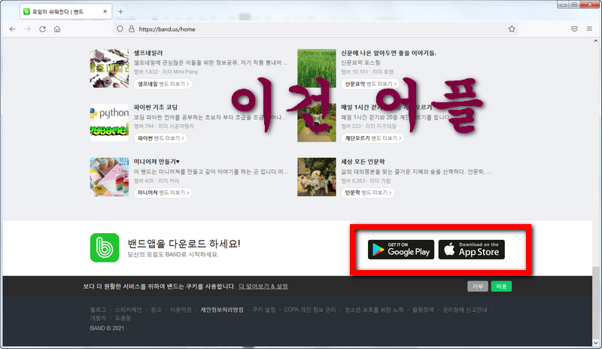Image resolution: width=602 pixels, height=349 pixels.
Task: Open the Pocket save icon
Action: [x=574, y=29]
